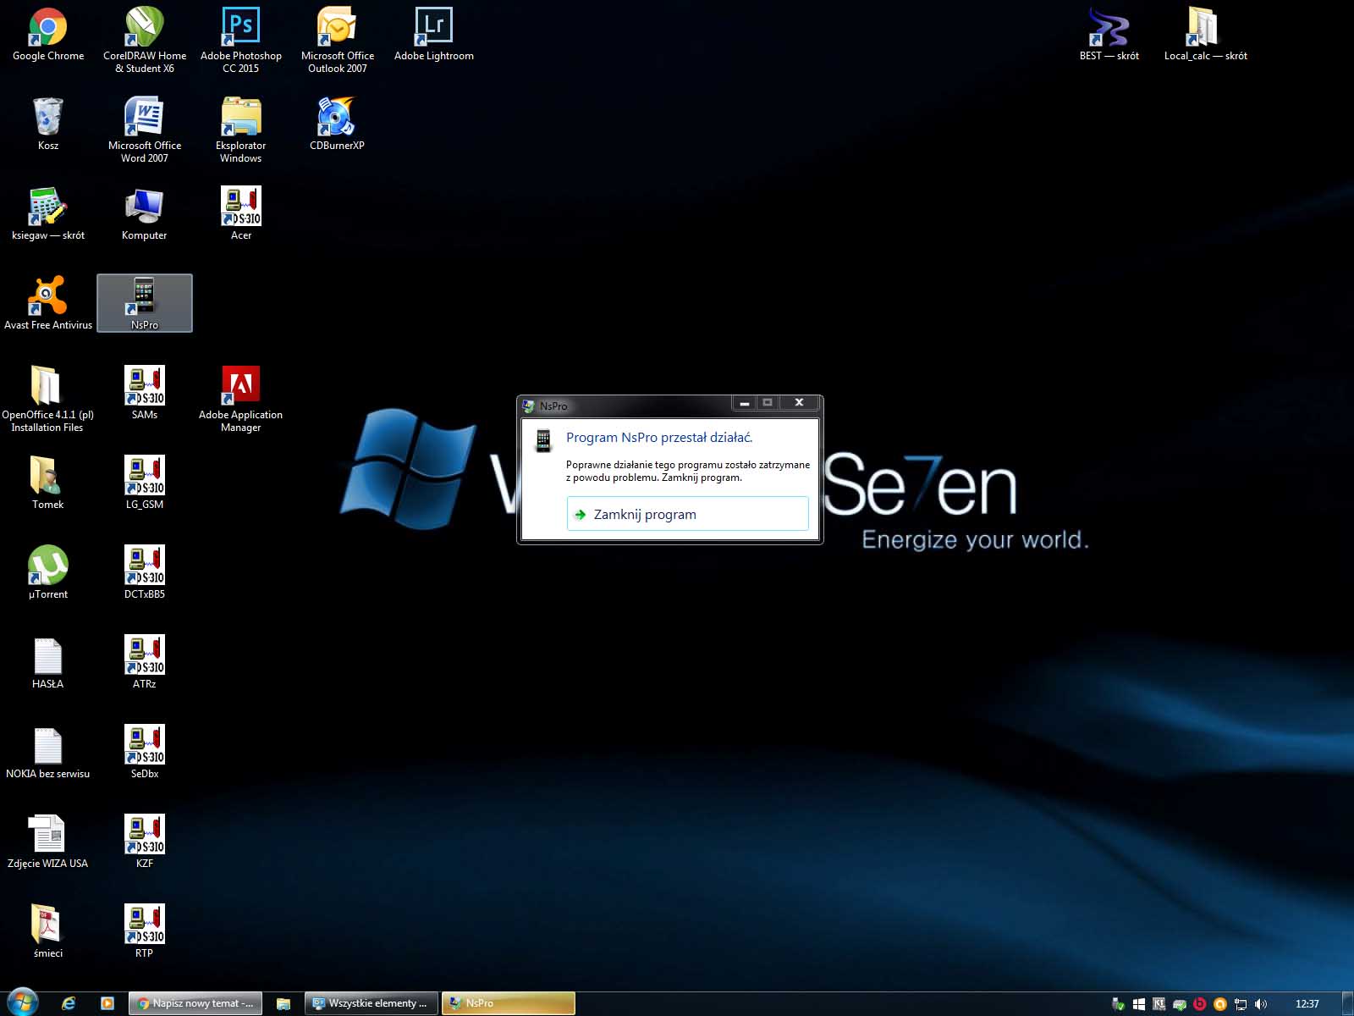Minimize the NsPro error dialog
This screenshot has height=1016, width=1354.
coord(744,403)
